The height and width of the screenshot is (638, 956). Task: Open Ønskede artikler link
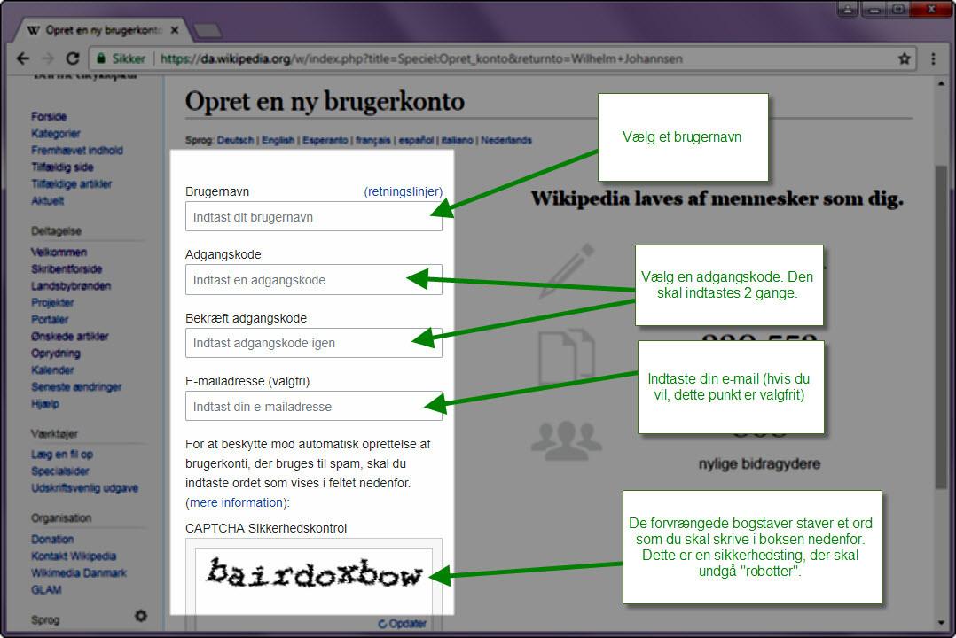pos(69,337)
